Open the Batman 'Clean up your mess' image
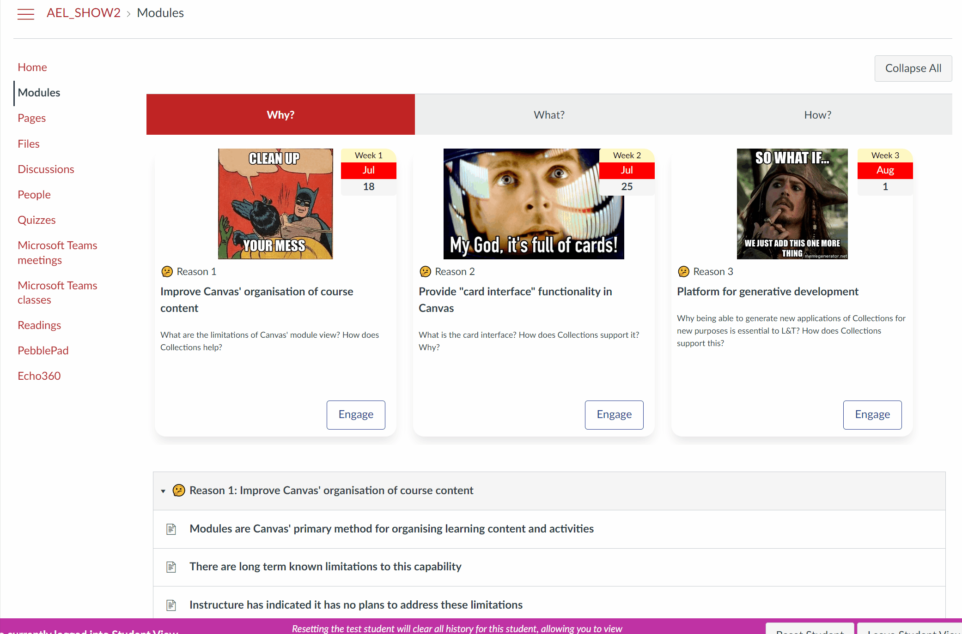The image size is (962, 634). tap(275, 203)
